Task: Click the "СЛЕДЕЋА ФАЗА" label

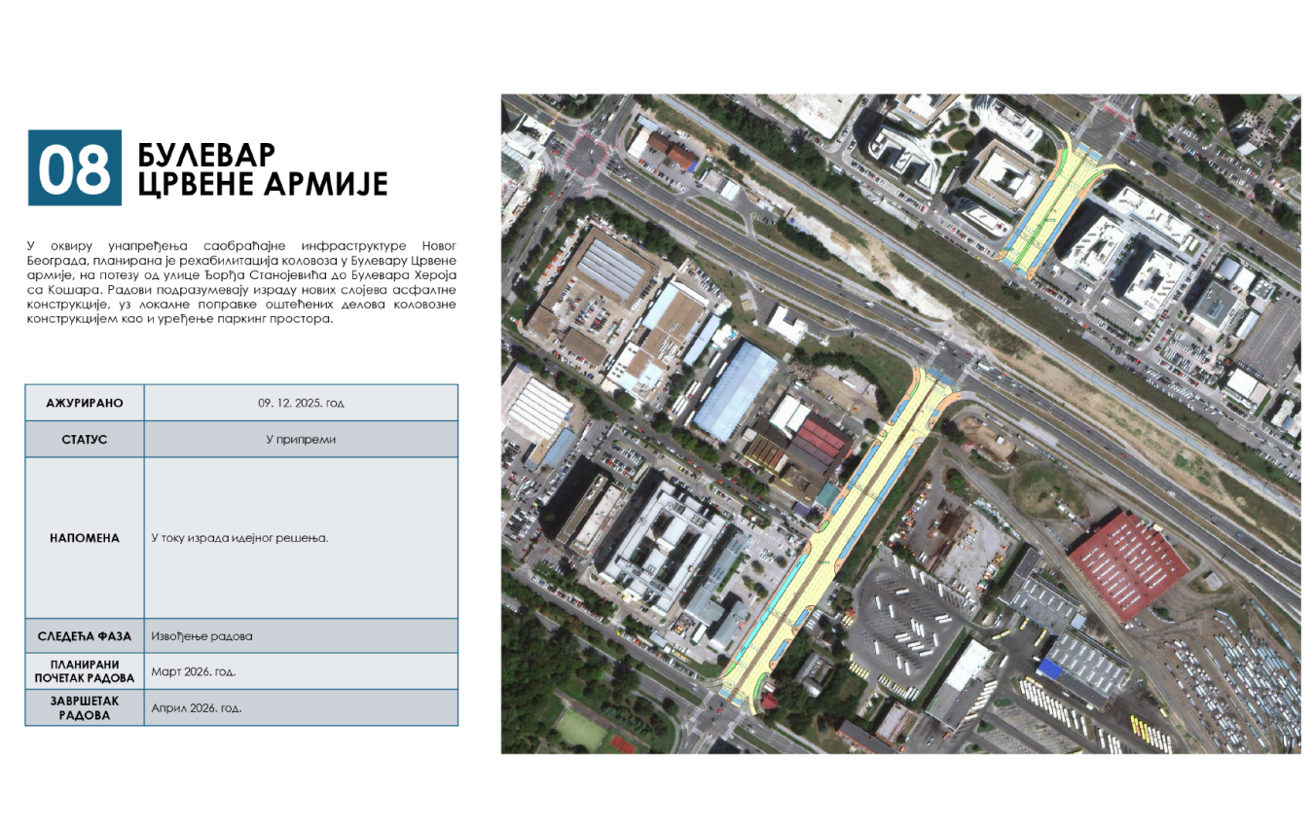Action: click(x=85, y=635)
